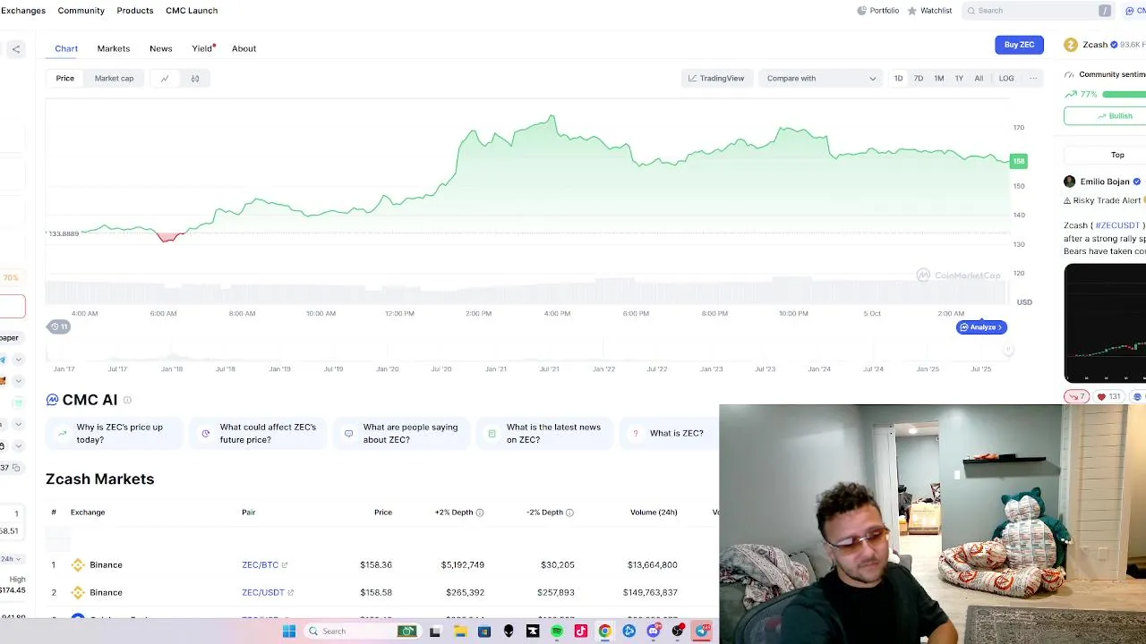1146x644 pixels.
Task: Open Community menu in top navigation
Action: click(81, 11)
